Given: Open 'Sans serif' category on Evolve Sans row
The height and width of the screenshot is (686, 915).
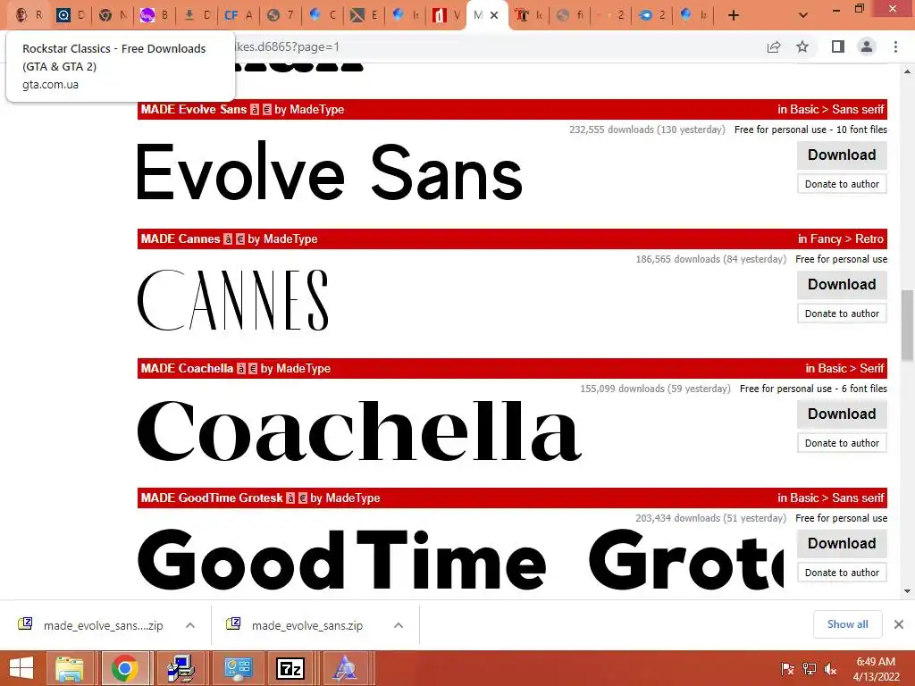Looking at the screenshot, I should click(858, 109).
